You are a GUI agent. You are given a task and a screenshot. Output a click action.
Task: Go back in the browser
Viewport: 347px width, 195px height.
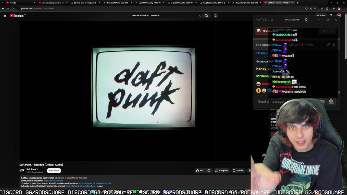pyautogui.click(x=3, y=8)
